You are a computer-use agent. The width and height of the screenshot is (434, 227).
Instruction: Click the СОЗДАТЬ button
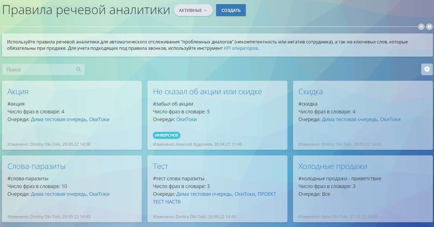[231, 10]
